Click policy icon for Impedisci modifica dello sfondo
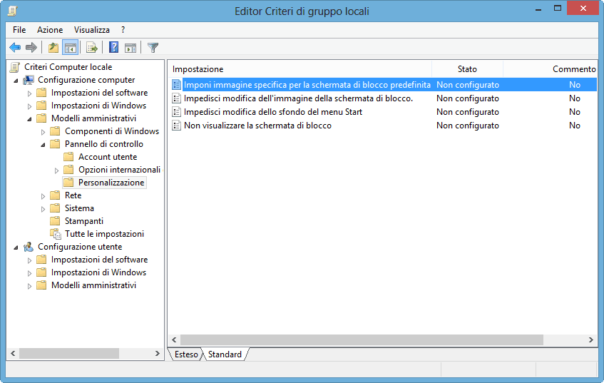The height and width of the screenshot is (383, 604). click(x=176, y=112)
